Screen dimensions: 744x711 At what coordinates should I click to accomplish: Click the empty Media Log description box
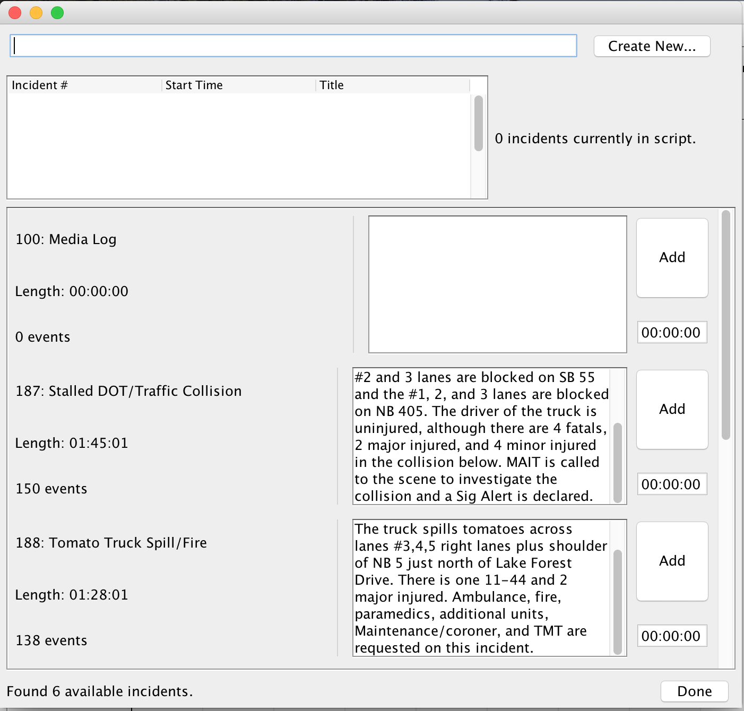[x=498, y=284]
